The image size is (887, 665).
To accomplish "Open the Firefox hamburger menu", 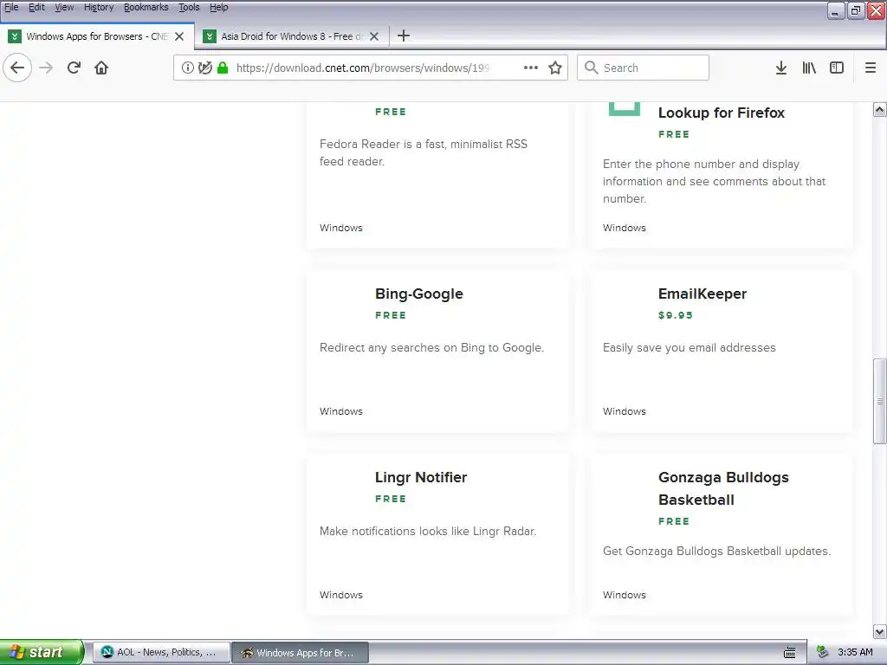I will pos(870,68).
